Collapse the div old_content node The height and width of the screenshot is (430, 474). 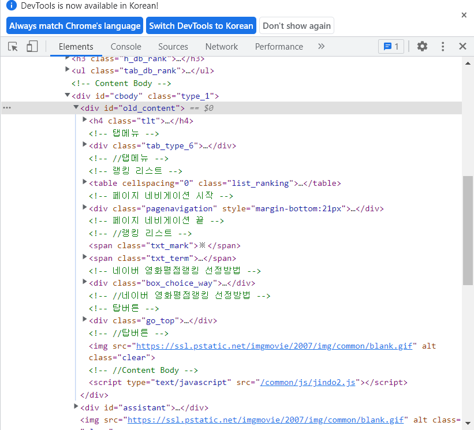[76, 107]
